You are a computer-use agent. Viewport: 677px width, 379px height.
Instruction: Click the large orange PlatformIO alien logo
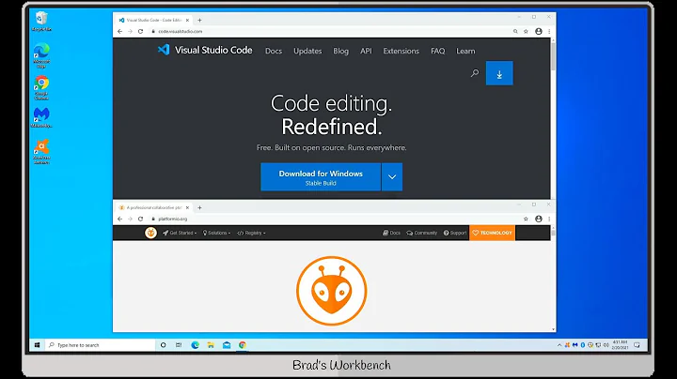click(332, 291)
